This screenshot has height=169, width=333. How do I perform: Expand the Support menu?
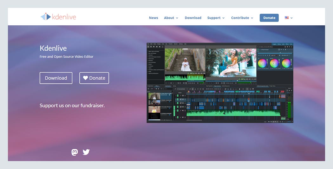(x=216, y=18)
